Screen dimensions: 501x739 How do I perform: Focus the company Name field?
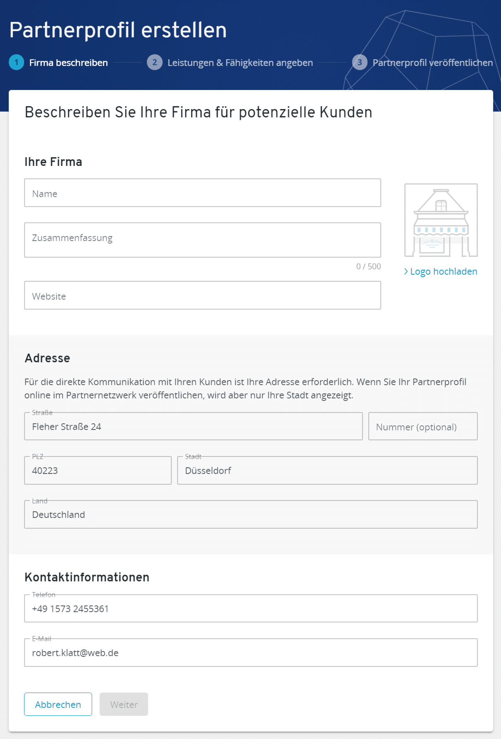click(x=202, y=193)
